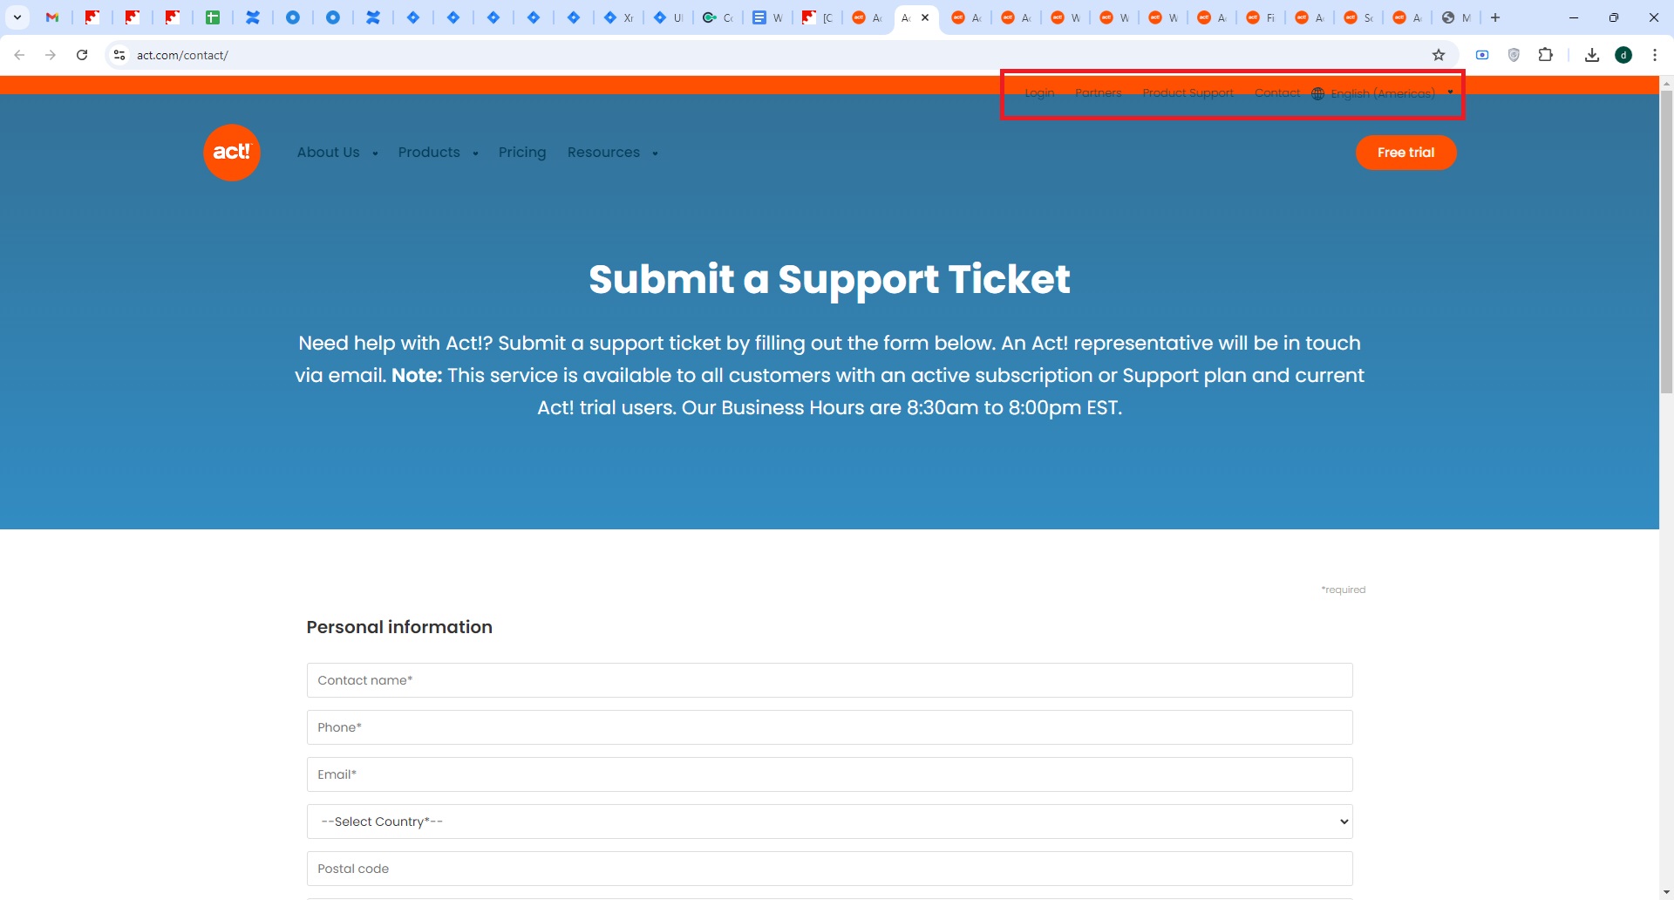
Task: Click the Free trial button
Action: pos(1405,153)
